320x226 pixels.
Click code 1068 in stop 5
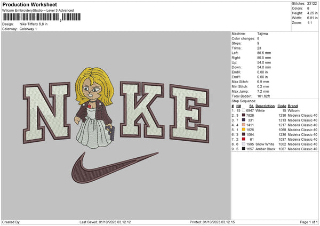coord(282,130)
